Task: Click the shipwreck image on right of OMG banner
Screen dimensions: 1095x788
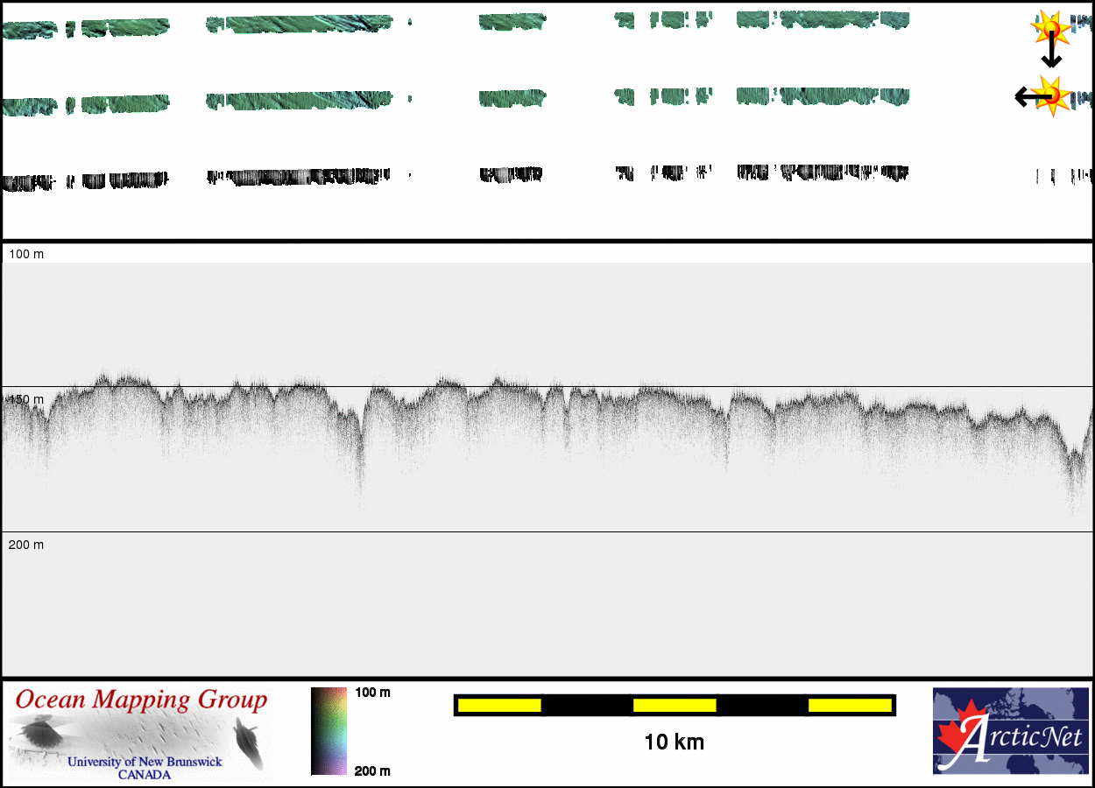Action: coord(247,741)
